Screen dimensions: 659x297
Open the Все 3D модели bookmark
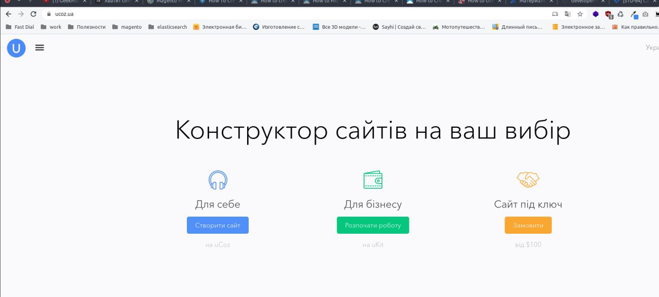pyautogui.click(x=339, y=27)
